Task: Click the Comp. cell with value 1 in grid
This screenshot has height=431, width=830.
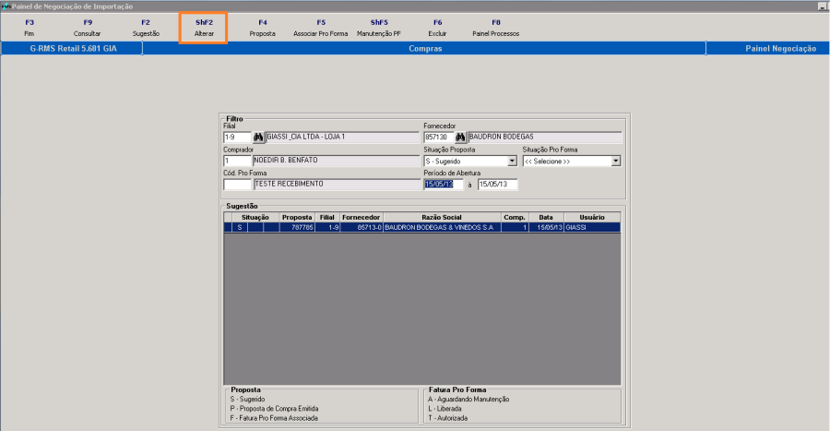Action: (x=515, y=227)
